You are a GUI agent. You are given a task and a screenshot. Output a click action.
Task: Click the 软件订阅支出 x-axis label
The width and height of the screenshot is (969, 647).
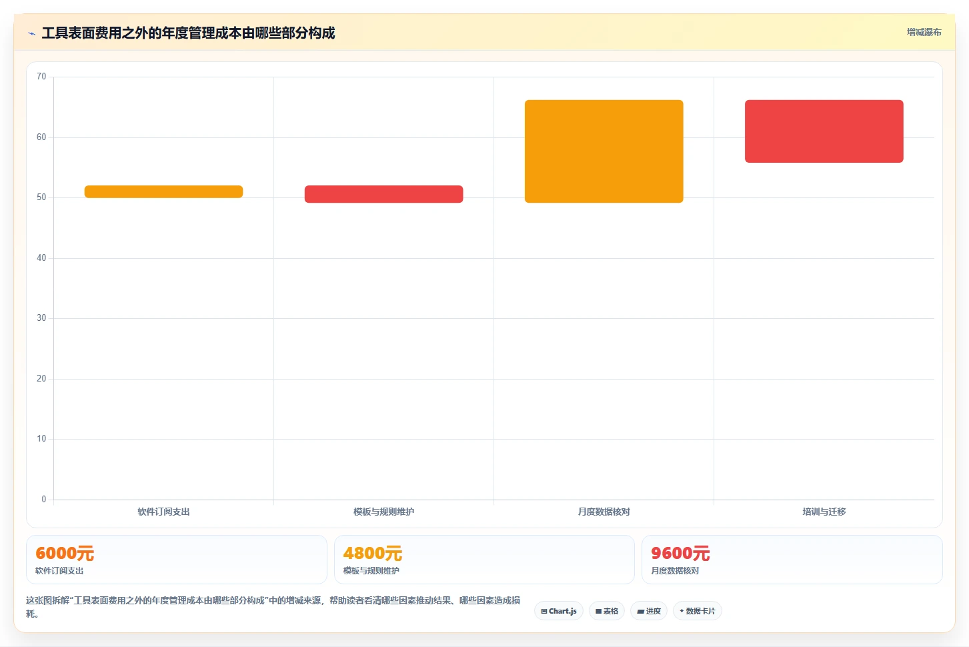(163, 512)
